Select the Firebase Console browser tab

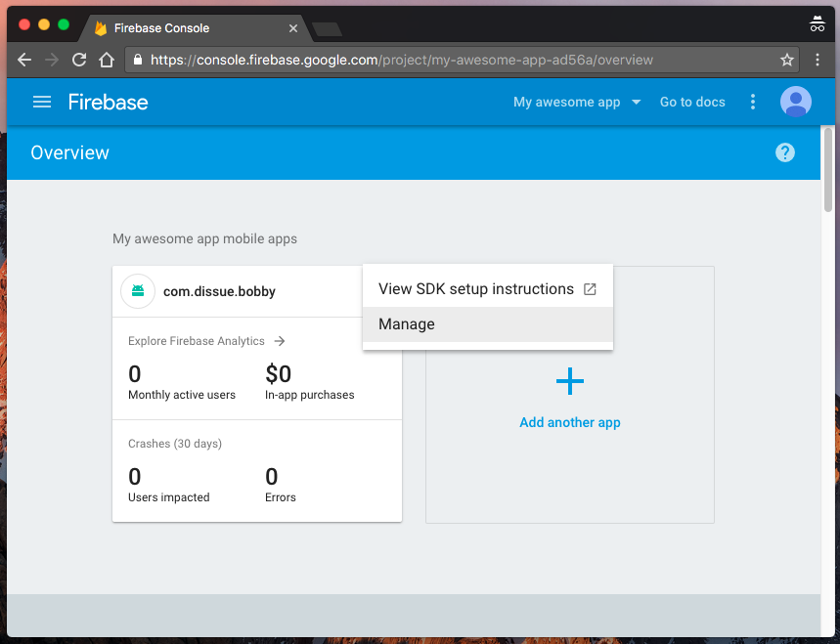pyautogui.click(x=196, y=28)
